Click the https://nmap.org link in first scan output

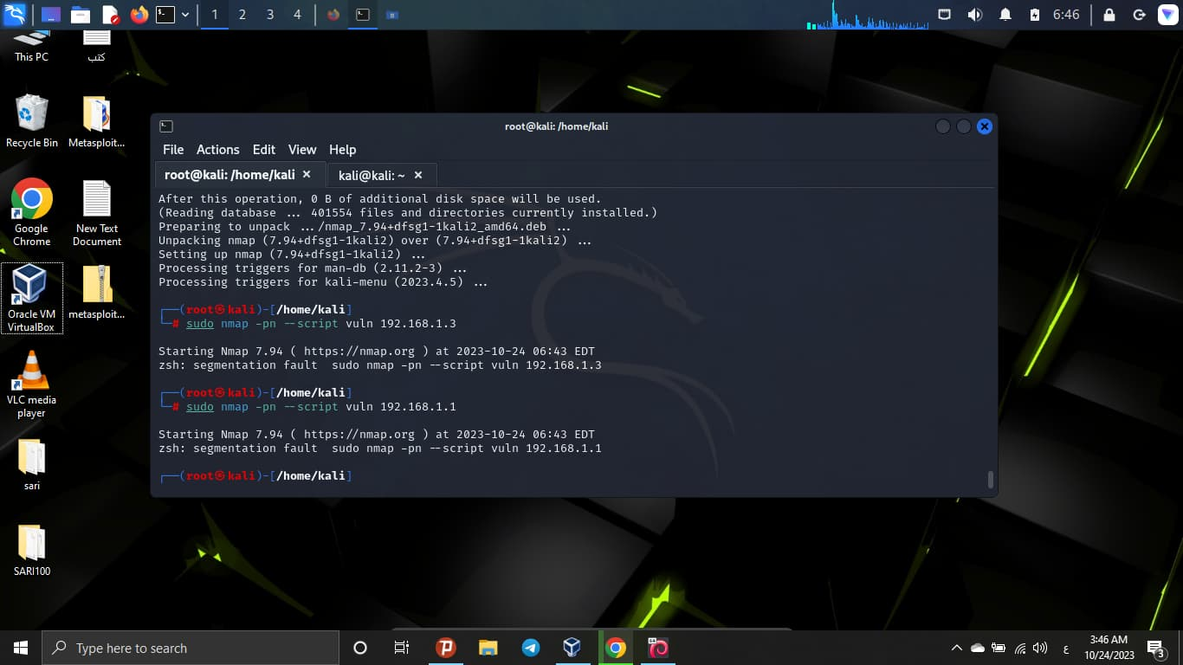359,352
